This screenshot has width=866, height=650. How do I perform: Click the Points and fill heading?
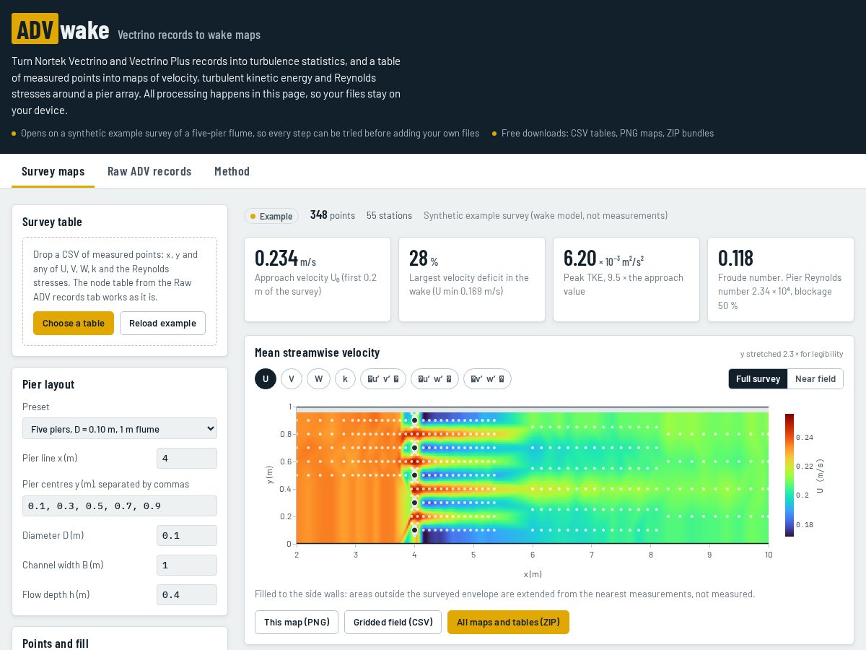pos(56,643)
